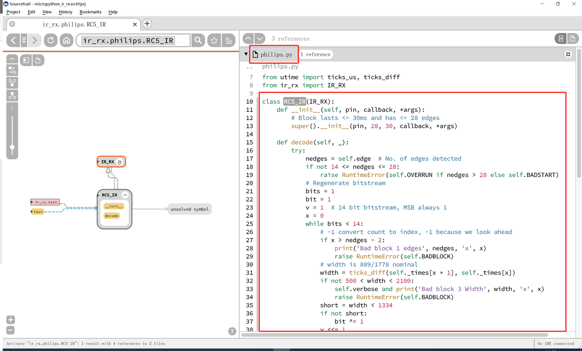Switch to single file code view mode
The width and height of the screenshot is (582, 351).
[572, 39]
